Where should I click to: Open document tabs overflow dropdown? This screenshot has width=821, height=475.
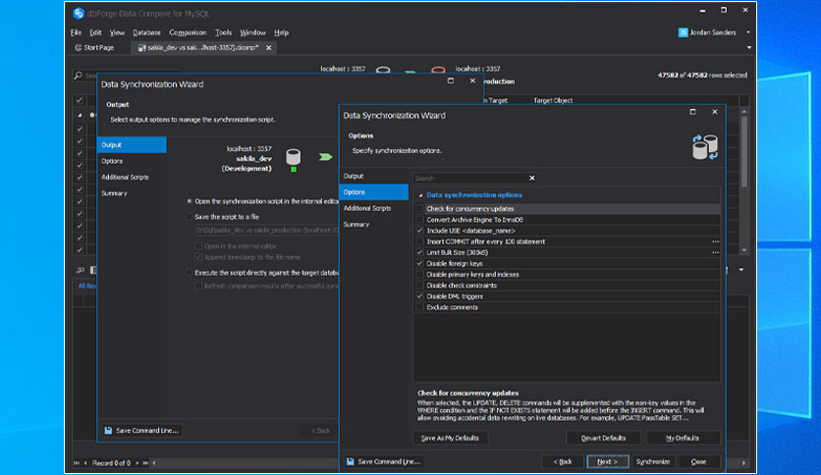748,48
